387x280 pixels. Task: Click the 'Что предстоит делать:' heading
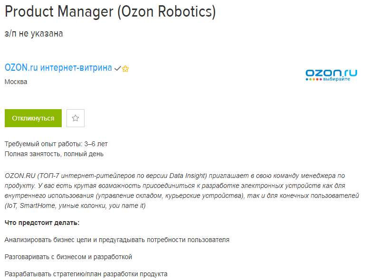coord(42,223)
